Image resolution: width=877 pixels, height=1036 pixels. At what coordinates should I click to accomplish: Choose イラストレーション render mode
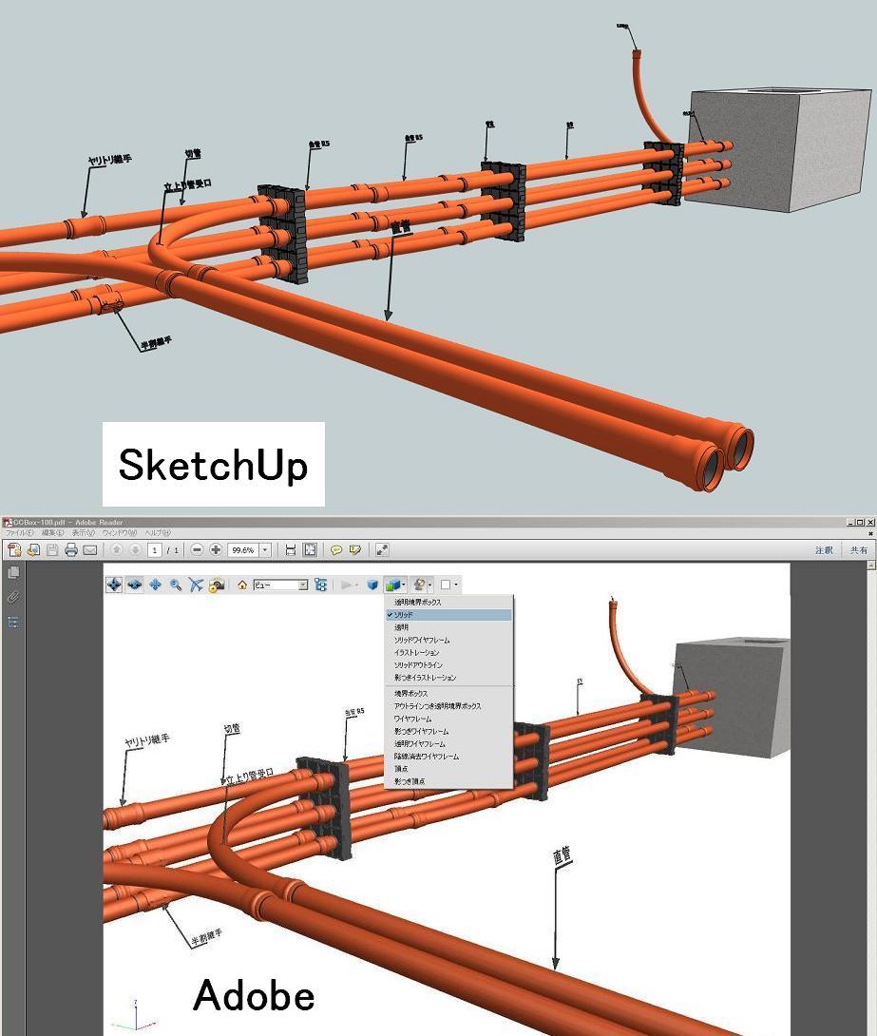[x=448, y=653]
